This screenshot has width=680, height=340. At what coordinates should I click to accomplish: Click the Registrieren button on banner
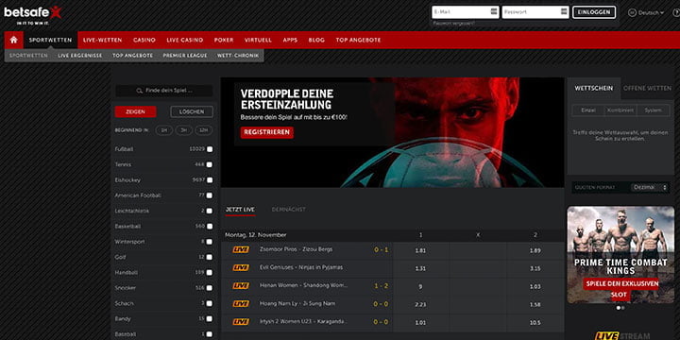tap(266, 132)
